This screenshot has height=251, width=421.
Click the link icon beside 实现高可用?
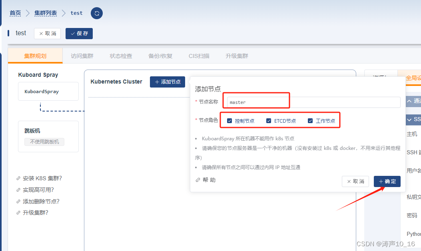(18, 190)
